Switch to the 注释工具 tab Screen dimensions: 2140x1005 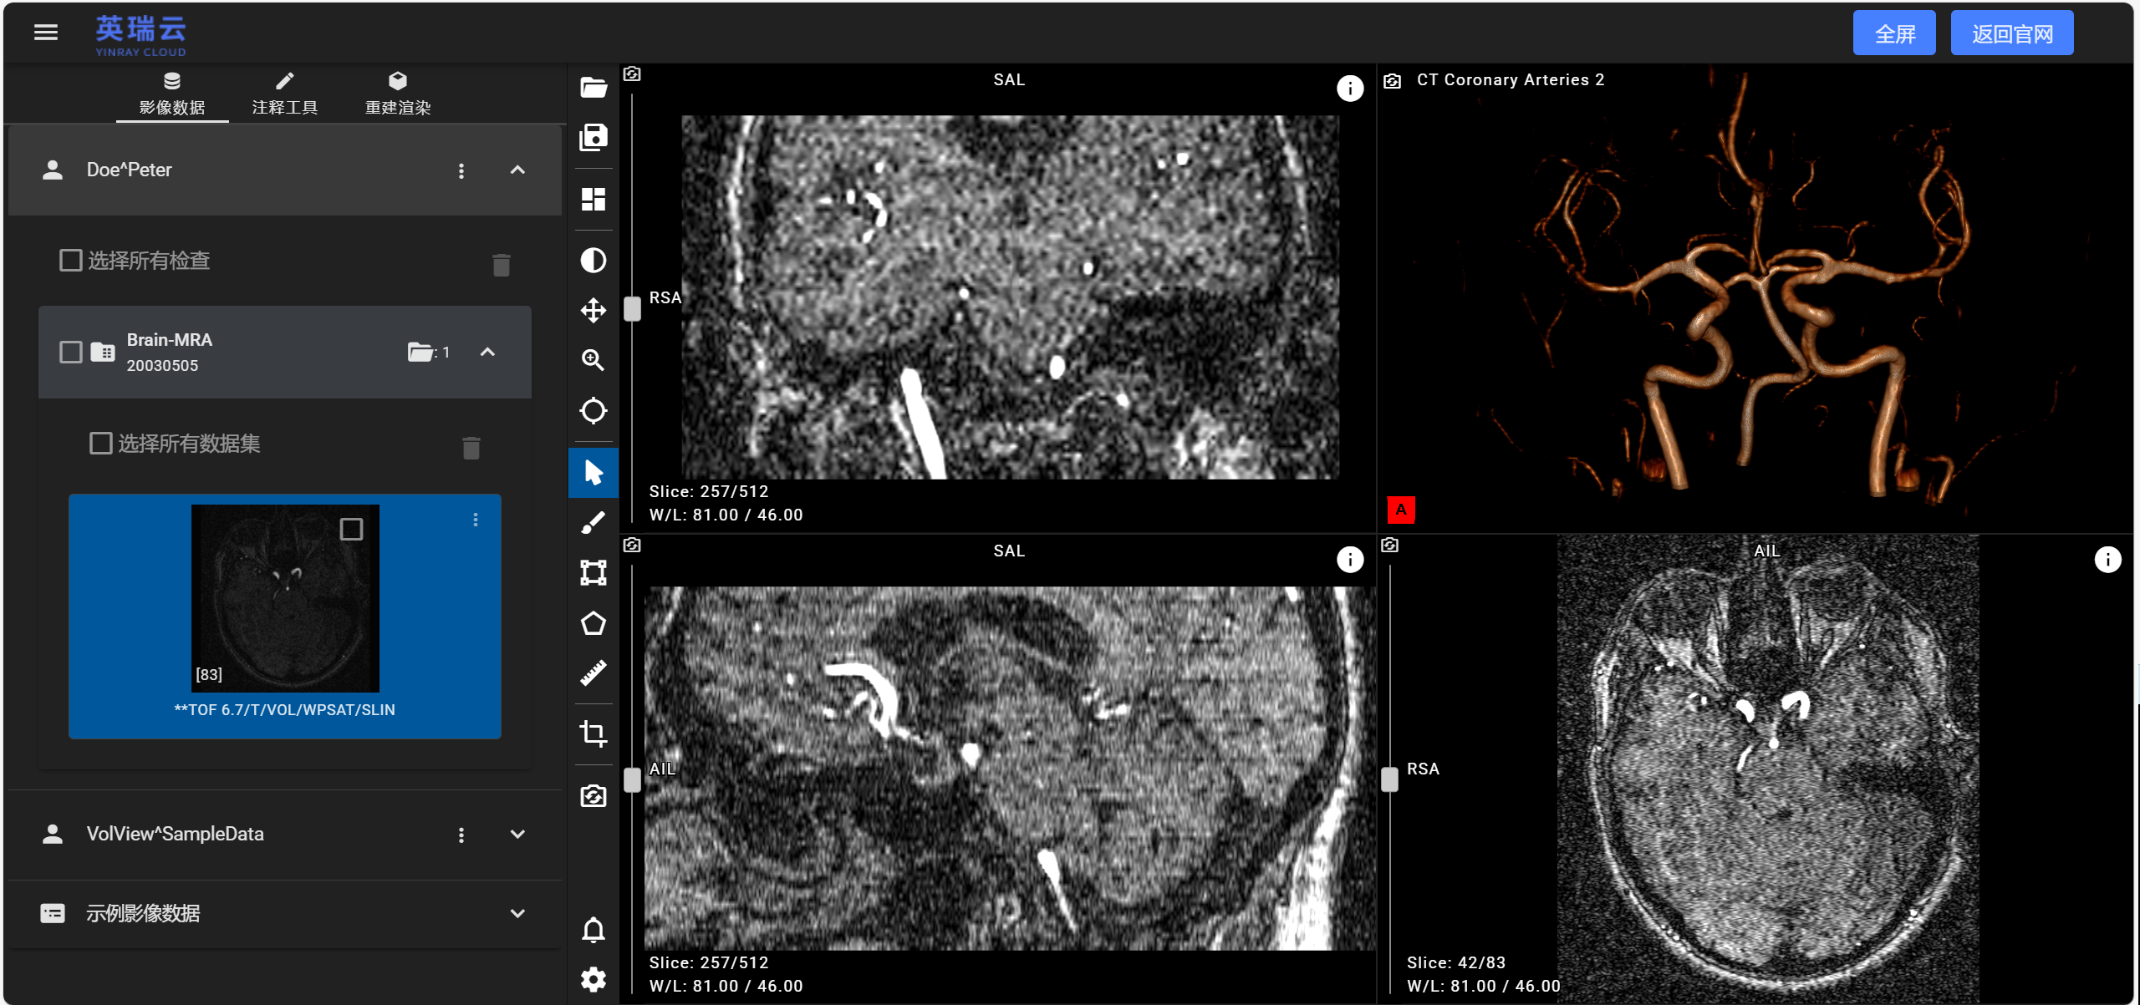pos(285,94)
